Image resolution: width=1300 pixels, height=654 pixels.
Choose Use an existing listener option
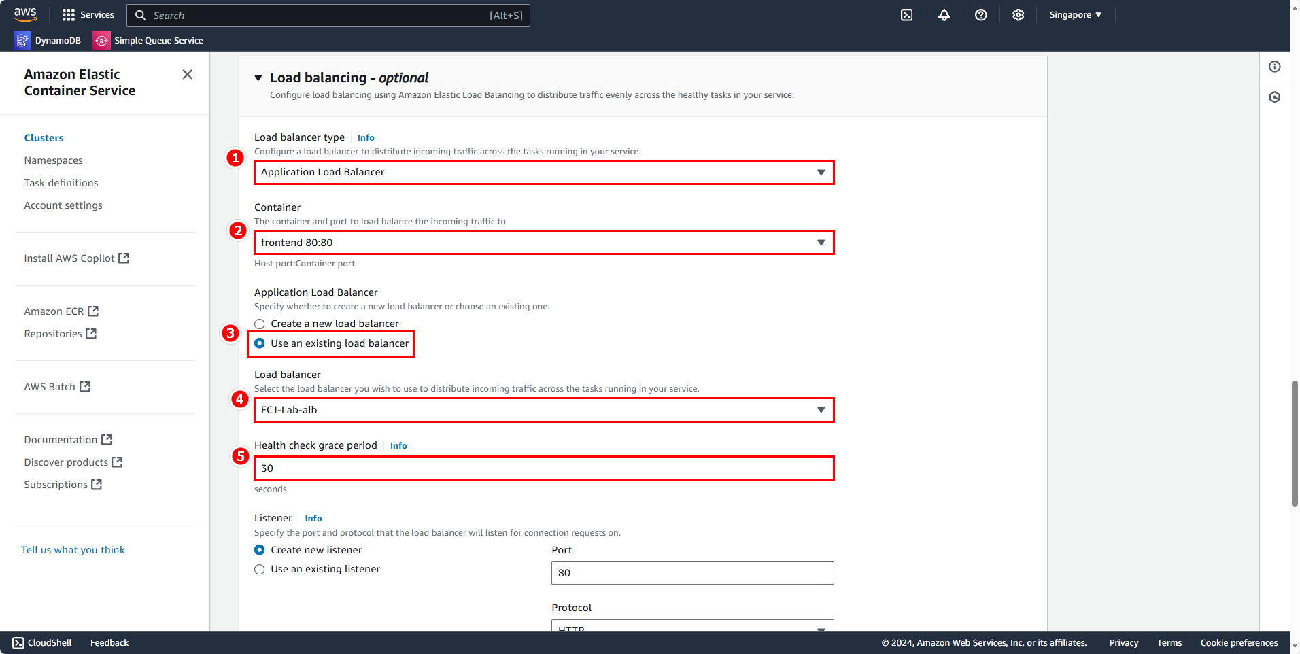coord(260,570)
